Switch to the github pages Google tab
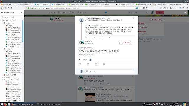 (126, 4)
